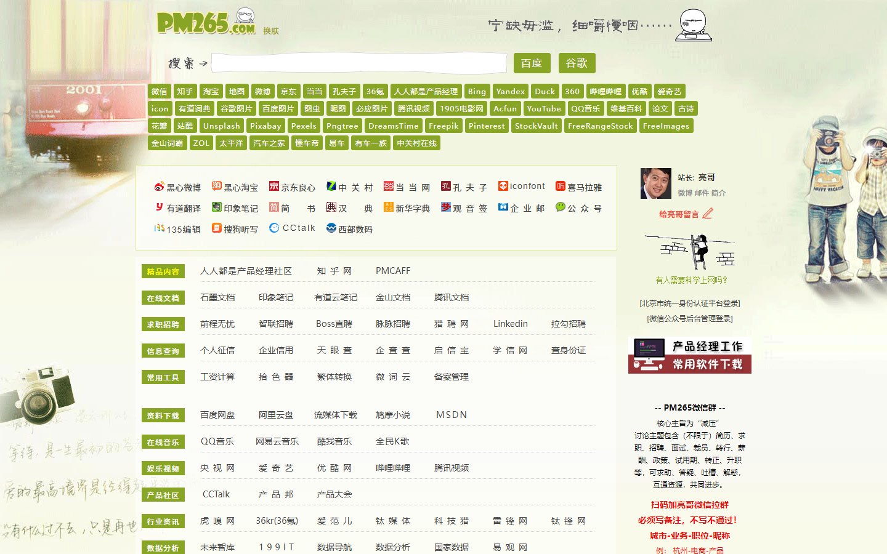This screenshot has height=554, width=887.
Task: Click the 135编辑 editor icon
Action: 159,228
